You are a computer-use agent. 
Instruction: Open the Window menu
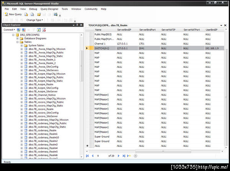[76, 9]
